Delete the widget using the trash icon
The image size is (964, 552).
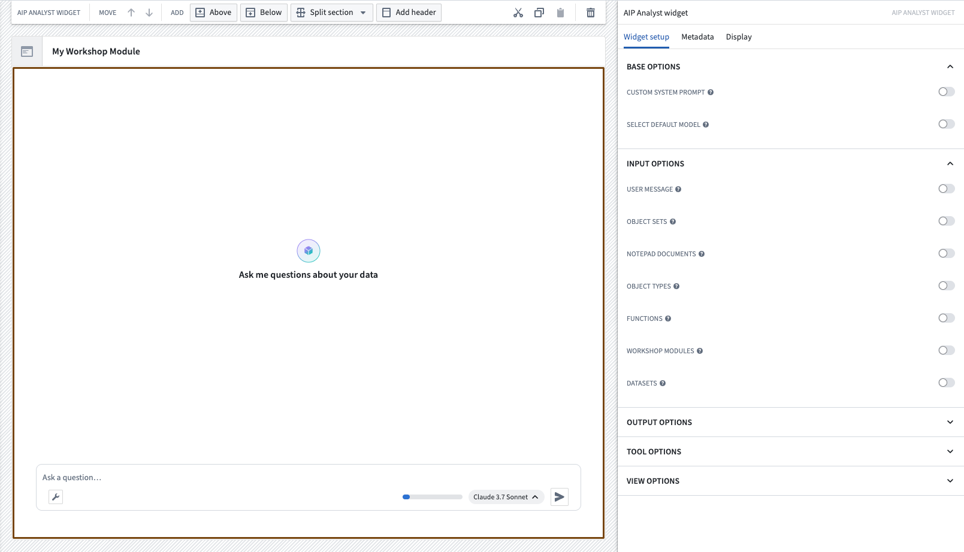pos(590,12)
